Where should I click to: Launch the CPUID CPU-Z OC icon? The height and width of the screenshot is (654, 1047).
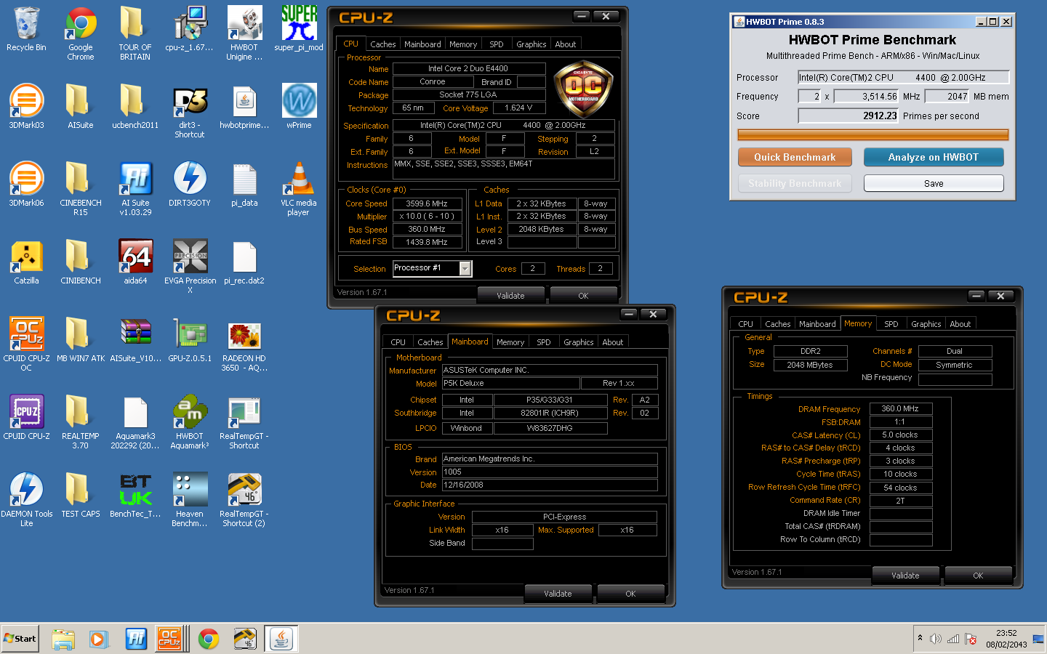coord(26,344)
